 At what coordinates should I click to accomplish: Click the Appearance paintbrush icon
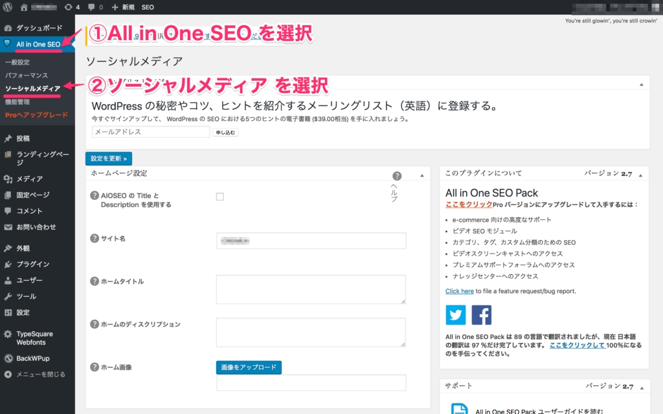tap(8, 248)
